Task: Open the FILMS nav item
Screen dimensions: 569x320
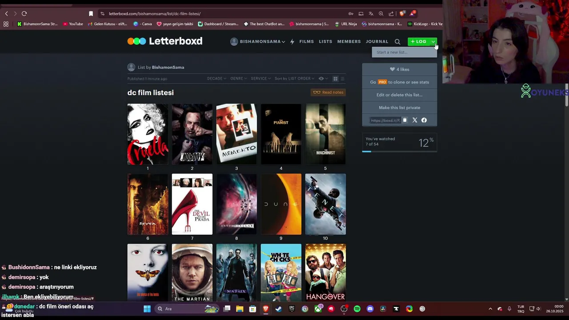Action: point(307,42)
